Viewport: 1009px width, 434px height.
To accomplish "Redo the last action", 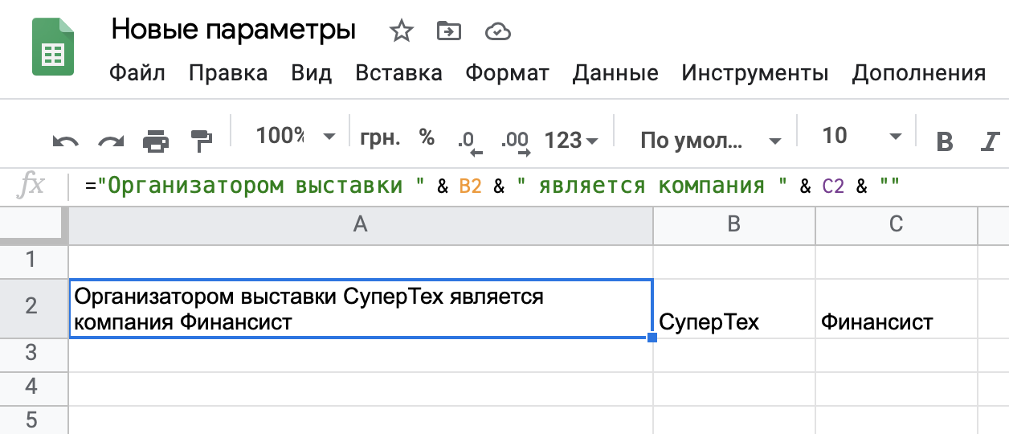I will [111, 141].
